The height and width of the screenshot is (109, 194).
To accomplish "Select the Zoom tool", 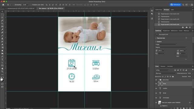I will tap(2, 71).
